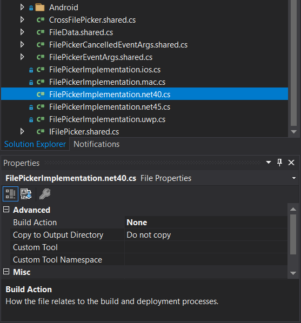
Task: Click Solution Explorer scrollbar down arrow
Action: tap(293, 131)
